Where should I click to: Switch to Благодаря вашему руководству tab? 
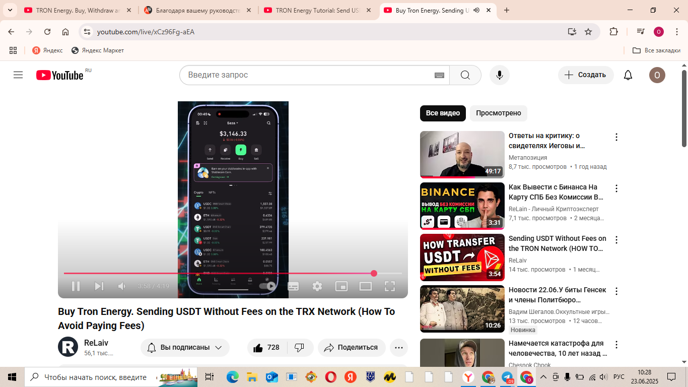(x=198, y=10)
